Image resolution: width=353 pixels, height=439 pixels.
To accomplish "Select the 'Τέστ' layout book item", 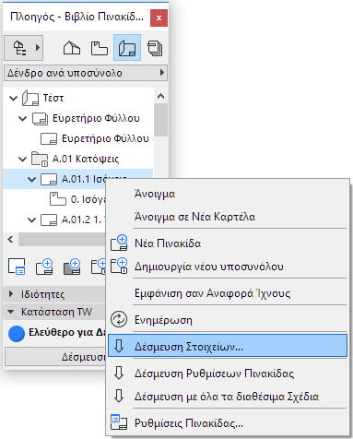I will point(53,98).
